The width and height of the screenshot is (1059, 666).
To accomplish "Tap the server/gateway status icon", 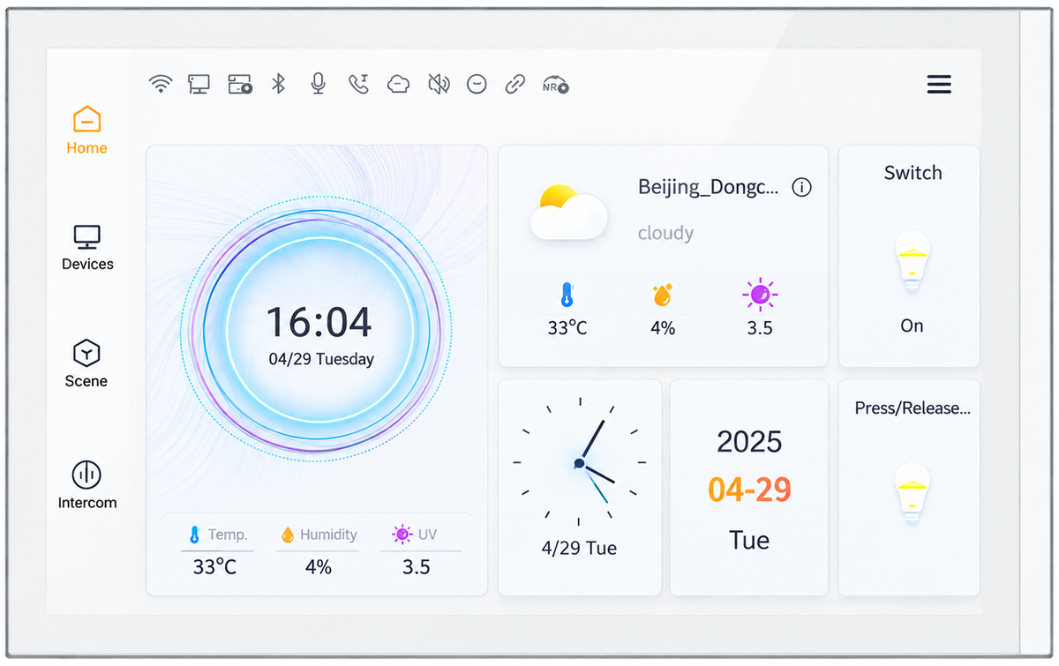I will [x=240, y=84].
